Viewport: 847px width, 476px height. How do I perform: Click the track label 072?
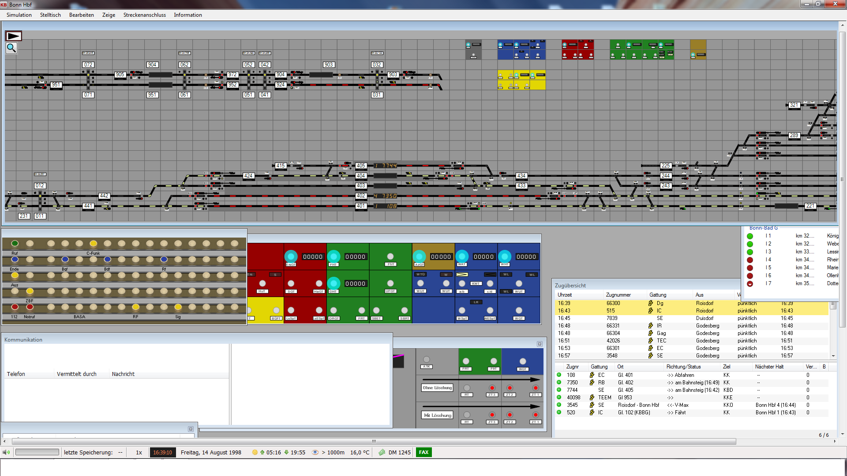pyautogui.click(x=88, y=65)
